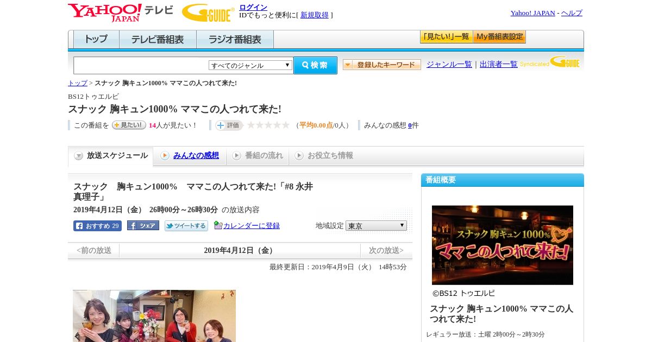
Task: Select the お役立ち情報 tab
Action: point(324,156)
